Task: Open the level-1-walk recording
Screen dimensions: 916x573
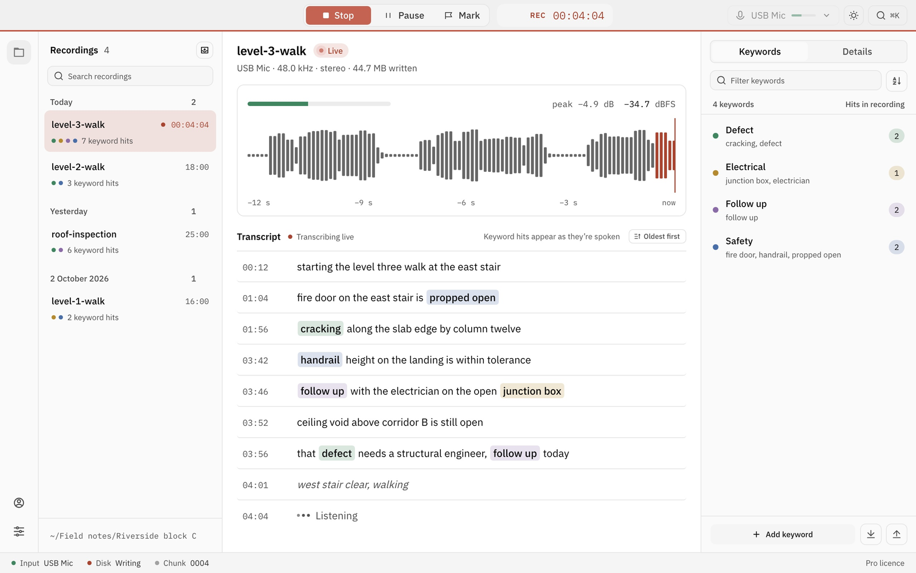Action: 131,308
